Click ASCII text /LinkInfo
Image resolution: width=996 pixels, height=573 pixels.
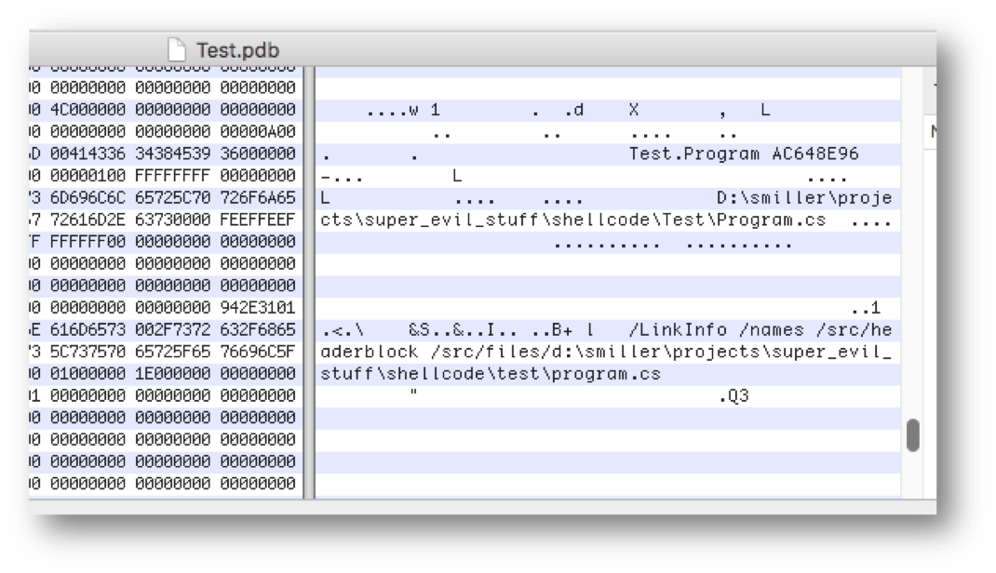click(x=678, y=330)
